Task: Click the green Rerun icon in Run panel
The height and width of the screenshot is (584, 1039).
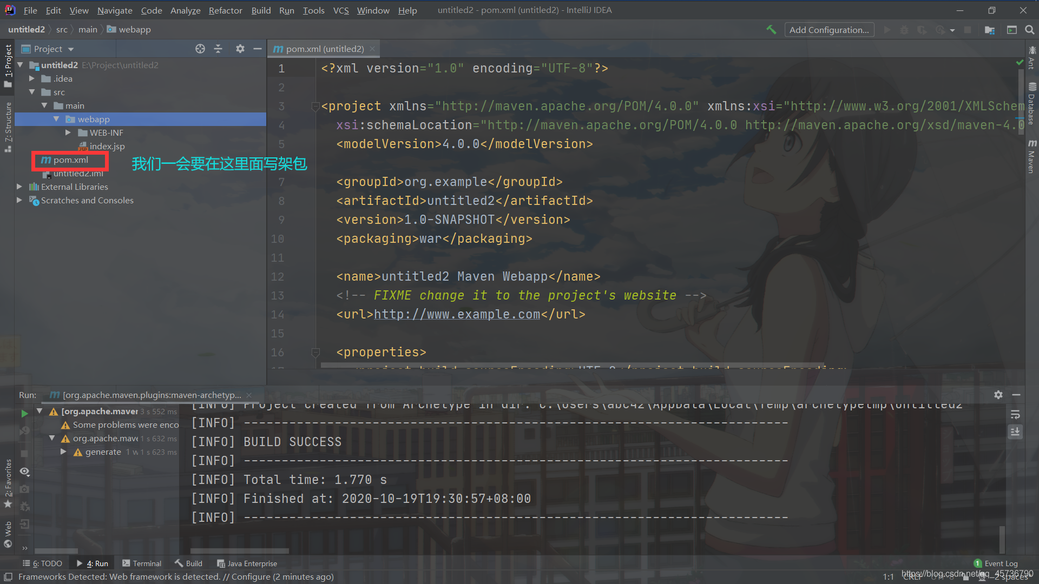Action: click(24, 414)
